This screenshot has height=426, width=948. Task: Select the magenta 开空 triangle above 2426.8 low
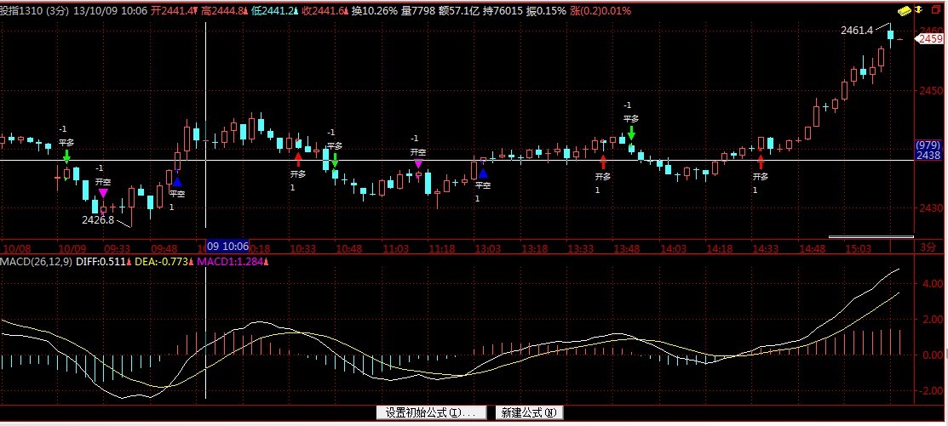click(x=103, y=193)
